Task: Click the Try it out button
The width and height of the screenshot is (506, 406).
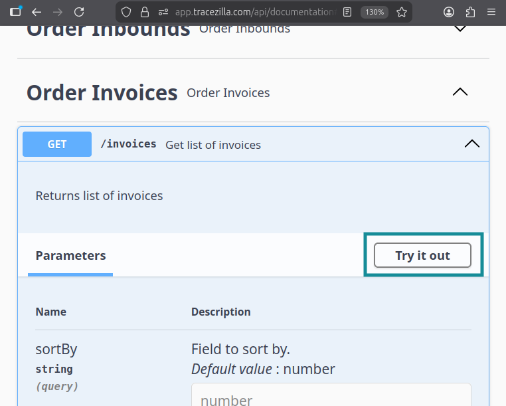Action: tap(422, 255)
